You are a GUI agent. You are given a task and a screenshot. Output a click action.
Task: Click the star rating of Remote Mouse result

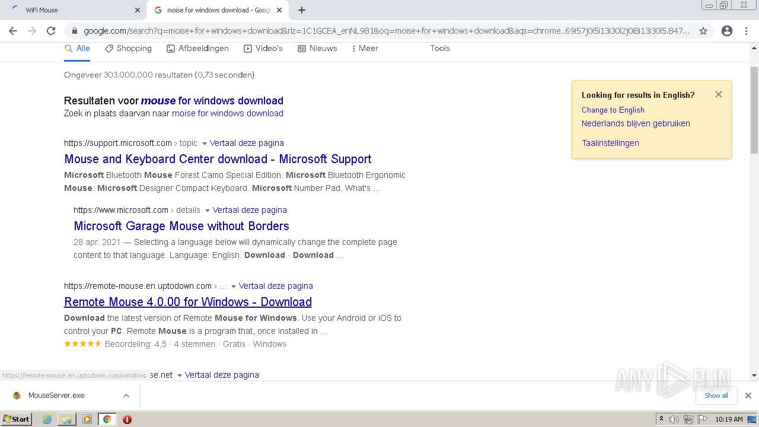pos(83,344)
